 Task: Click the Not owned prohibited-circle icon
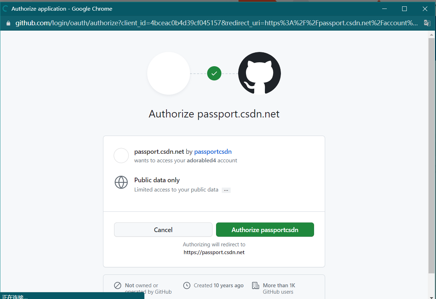coord(118,285)
